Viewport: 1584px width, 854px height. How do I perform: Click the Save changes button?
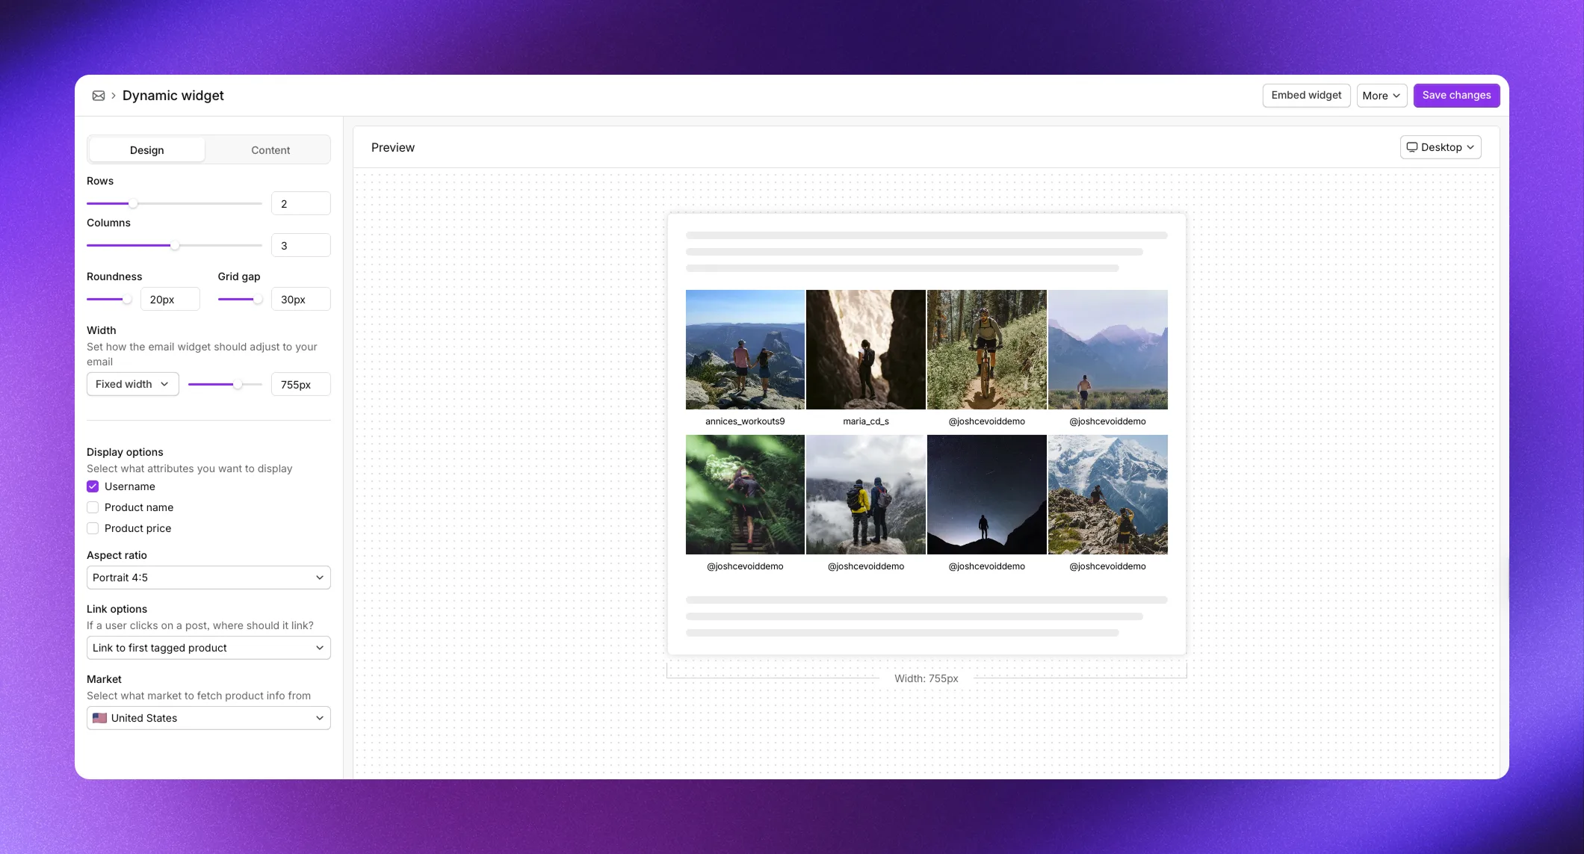(x=1456, y=96)
